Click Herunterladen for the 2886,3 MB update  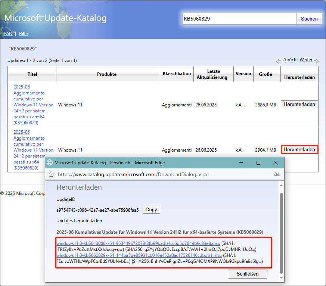[299, 104]
